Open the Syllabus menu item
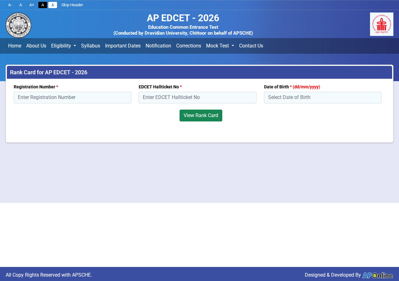This screenshot has height=281, width=399. (x=90, y=46)
